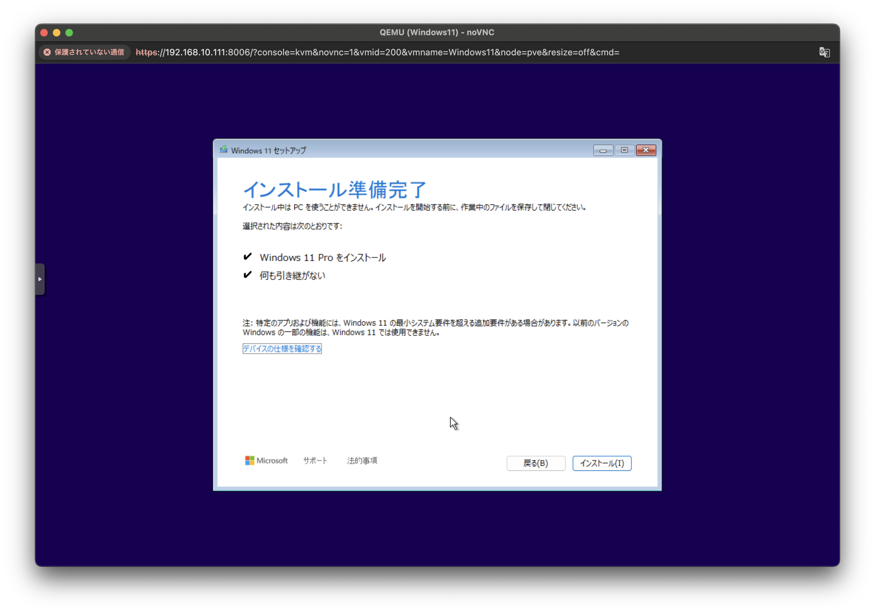Image resolution: width=875 pixels, height=613 pixels.
Task: Click the translate page icon
Action: 824,52
